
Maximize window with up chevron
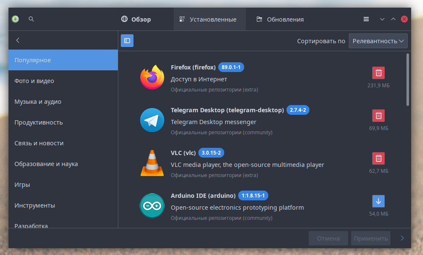pos(393,19)
